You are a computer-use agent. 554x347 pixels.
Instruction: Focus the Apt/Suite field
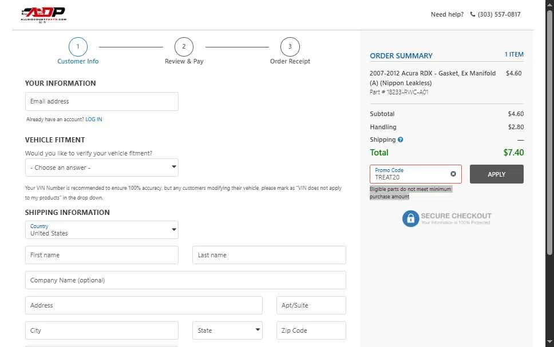tap(311, 305)
